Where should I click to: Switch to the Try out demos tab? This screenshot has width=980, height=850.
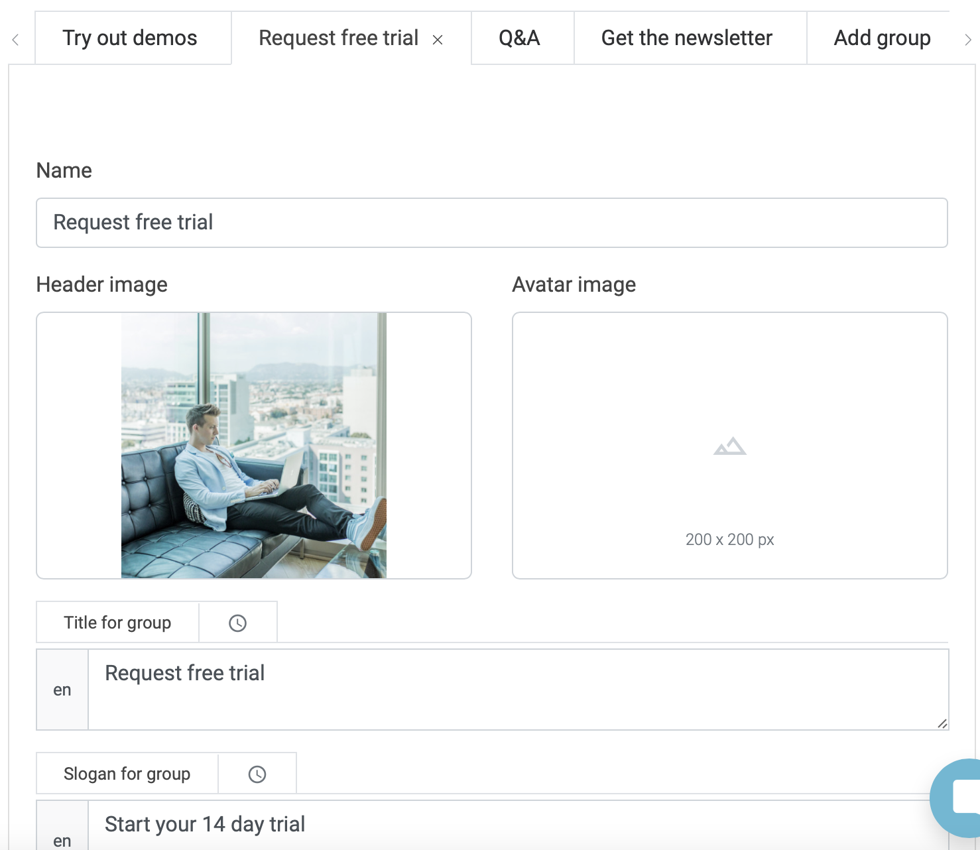coord(129,38)
